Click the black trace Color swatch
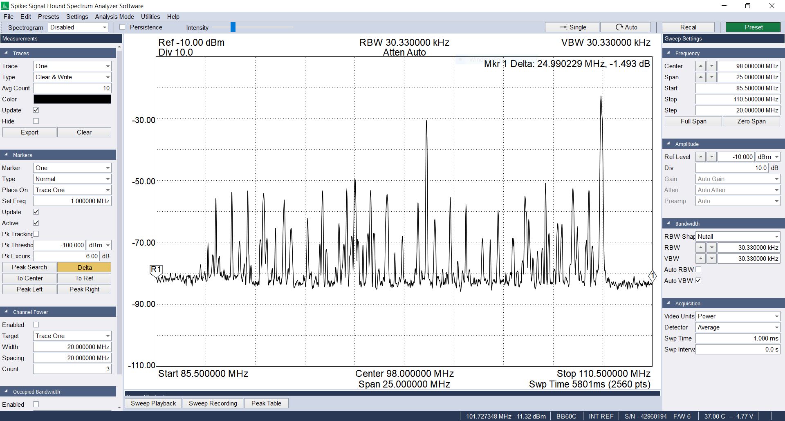This screenshot has height=421, width=785. pos(72,99)
